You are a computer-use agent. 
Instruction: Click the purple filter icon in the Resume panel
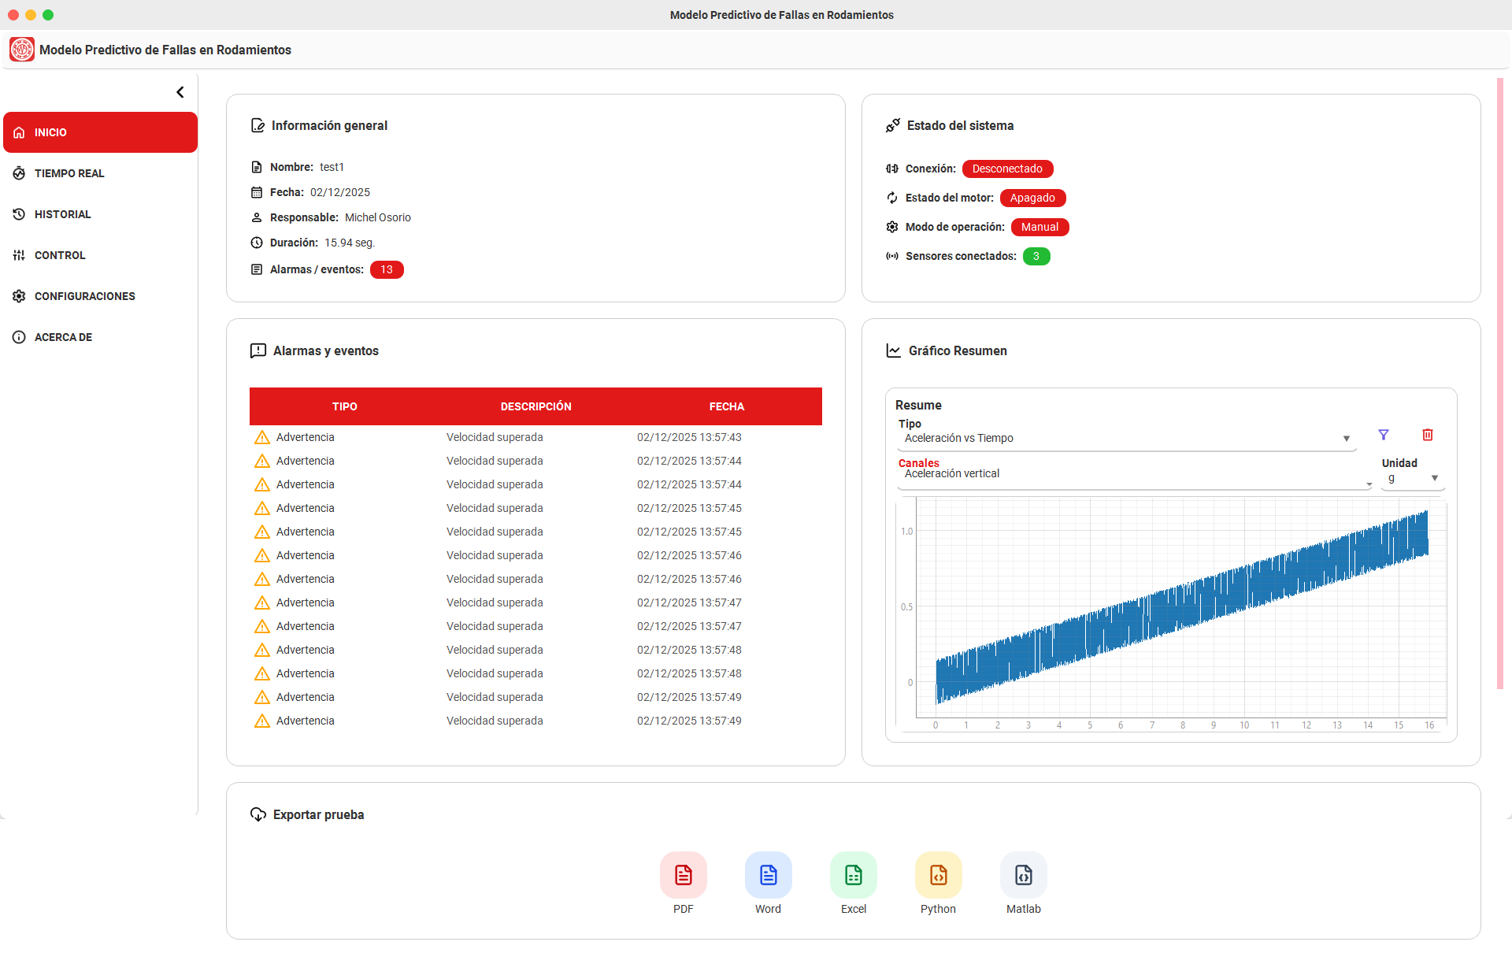point(1384,435)
